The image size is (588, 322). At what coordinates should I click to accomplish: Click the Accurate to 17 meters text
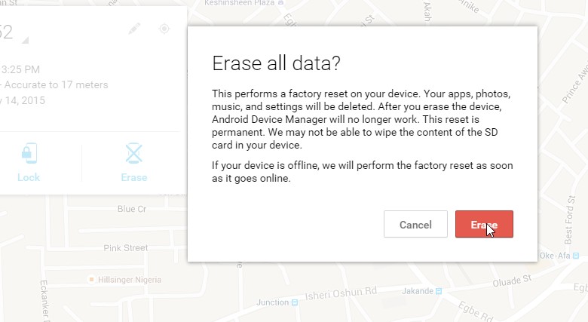click(57, 84)
